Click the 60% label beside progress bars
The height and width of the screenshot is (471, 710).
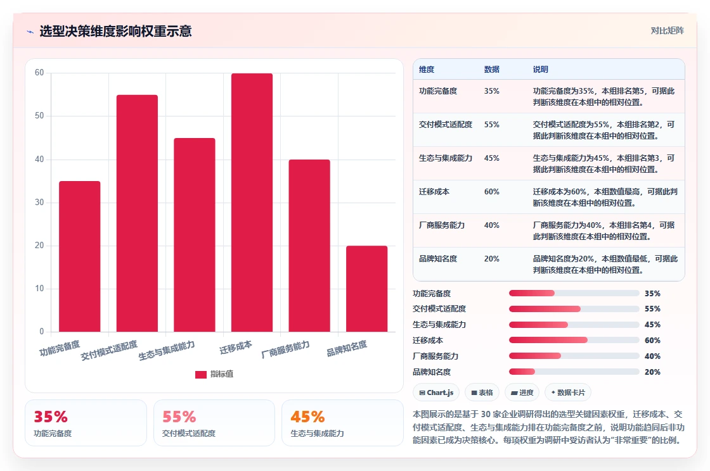(x=652, y=341)
